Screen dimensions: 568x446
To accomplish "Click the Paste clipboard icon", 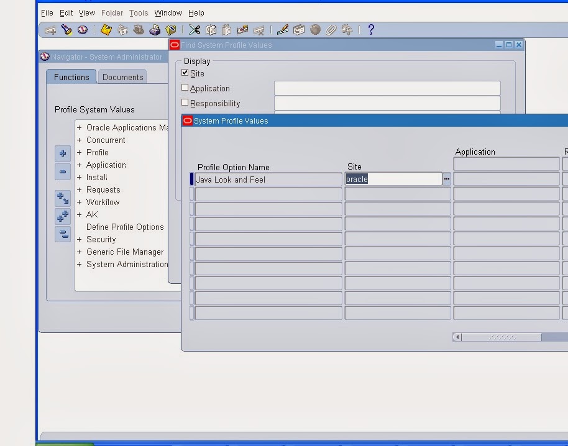I will coord(227,30).
